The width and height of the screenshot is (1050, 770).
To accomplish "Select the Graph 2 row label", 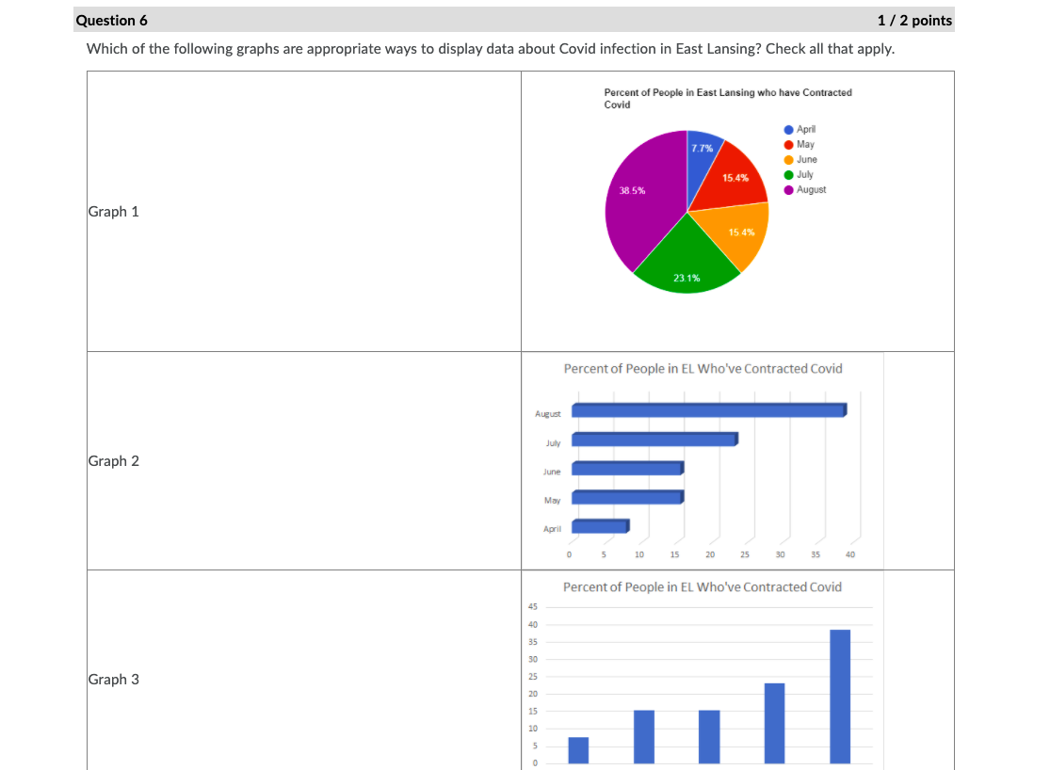I will [113, 460].
